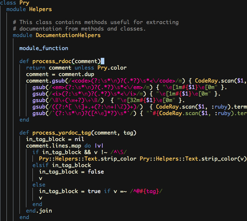Image resolution: width=247 pixels, height=221 pixels.
Task: Click the 'comment' parameter in process_rdoc(comment)
Action: [x=86, y=61]
